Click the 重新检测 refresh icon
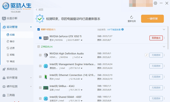The width and height of the screenshot is (170, 102). 132,17
